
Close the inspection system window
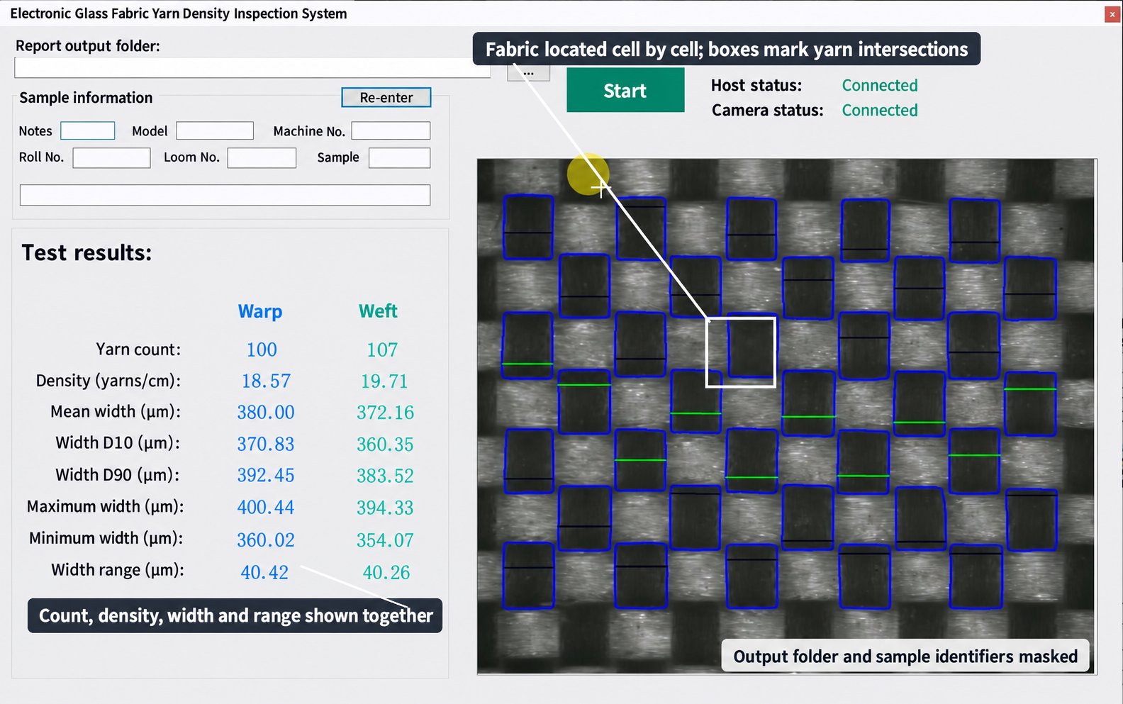(1112, 14)
